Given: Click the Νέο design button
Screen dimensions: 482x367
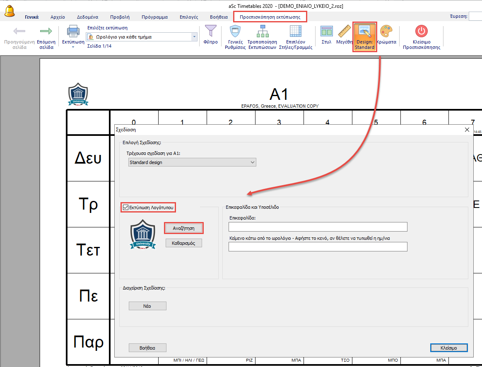Looking at the screenshot, I should pos(147,306).
